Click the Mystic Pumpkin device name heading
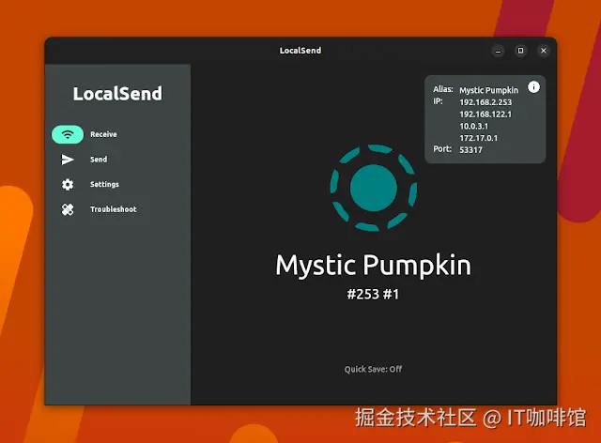Screen dimensions: 601x443 374,266
